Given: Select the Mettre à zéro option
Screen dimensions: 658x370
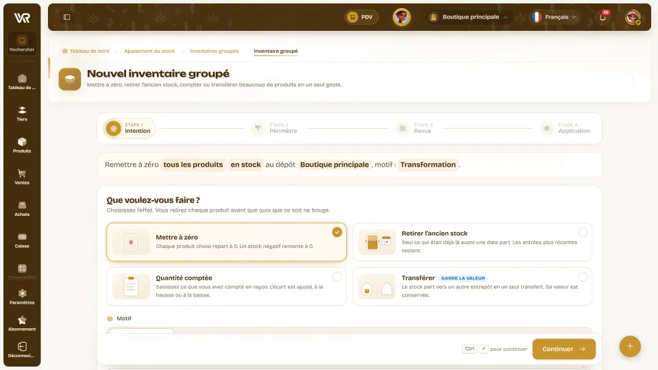Looking at the screenshot, I should (227, 242).
